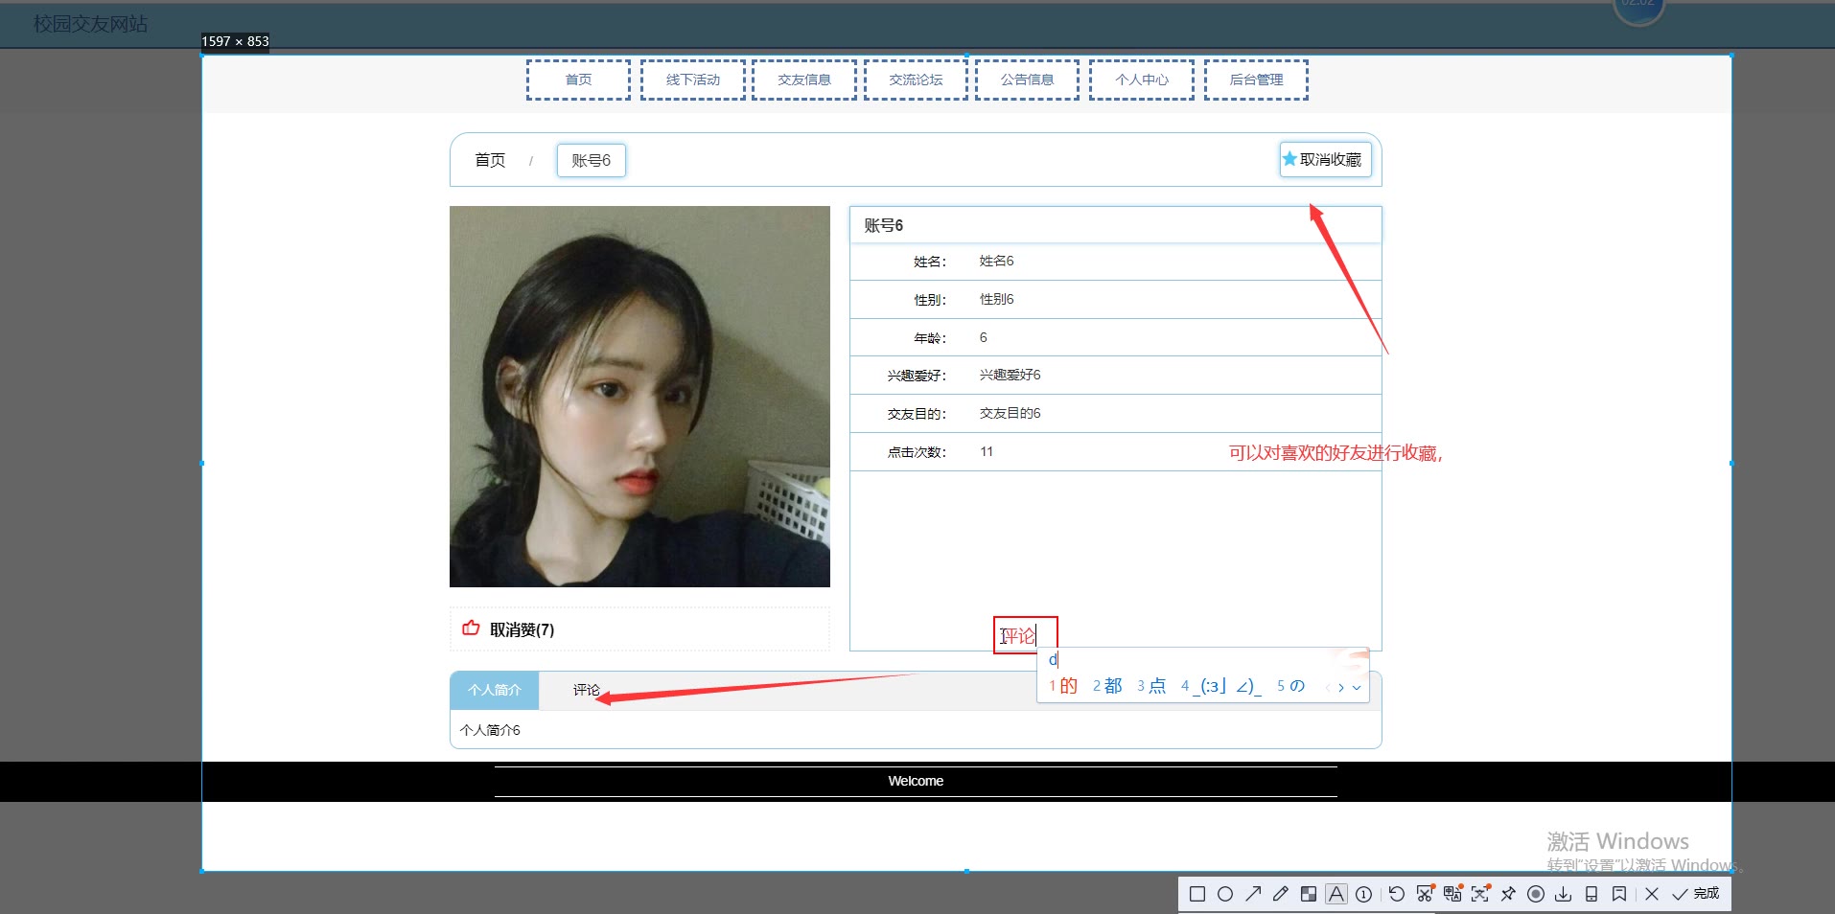The height and width of the screenshot is (914, 1835).
Task: Select the numbered step marker tool
Action: pyautogui.click(x=1363, y=894)
